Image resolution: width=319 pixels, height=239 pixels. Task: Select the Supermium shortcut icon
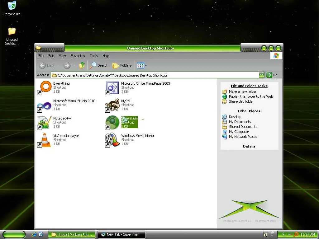pos(112,123)
